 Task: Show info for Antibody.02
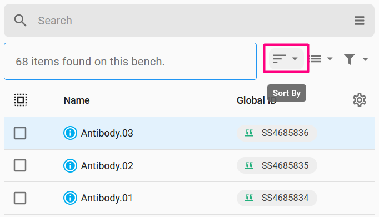coord(70,165)
